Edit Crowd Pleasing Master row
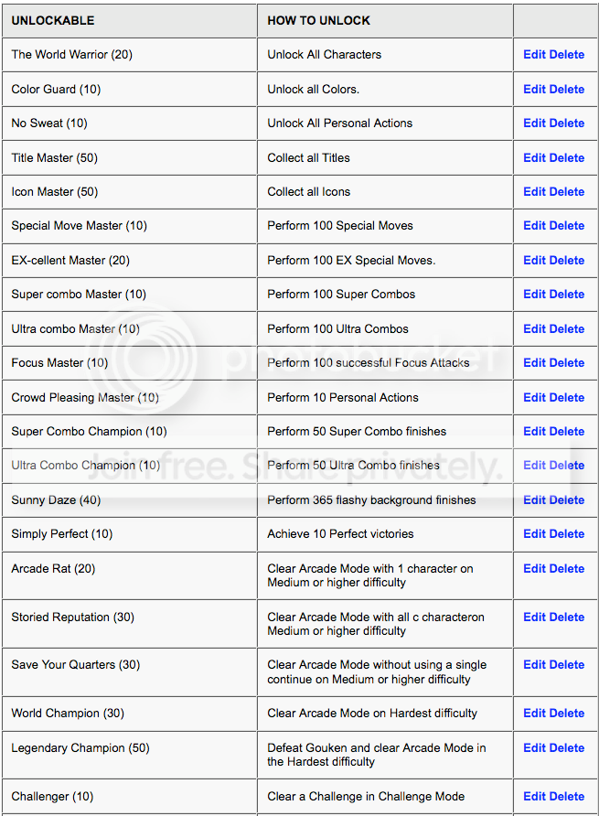 (x=534, y=398)
